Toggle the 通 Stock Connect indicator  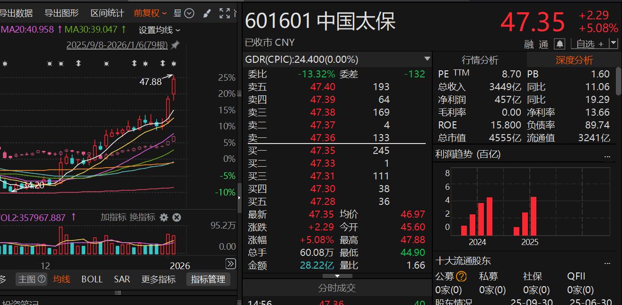pyautogui.click(x=544, y=43)
